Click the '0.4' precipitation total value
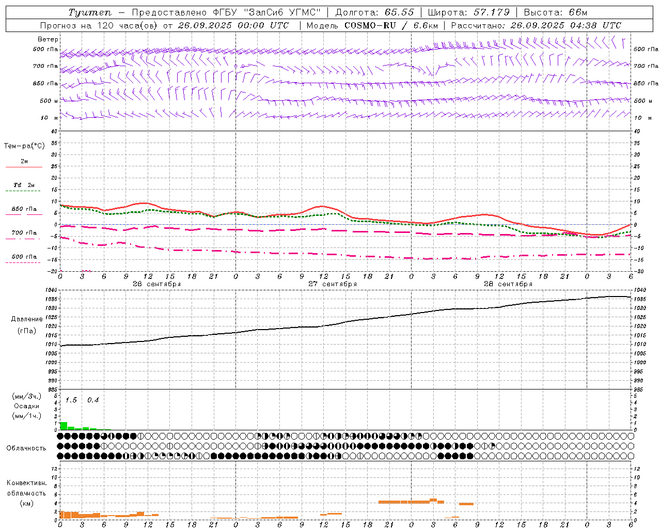 tap(93, 400)
